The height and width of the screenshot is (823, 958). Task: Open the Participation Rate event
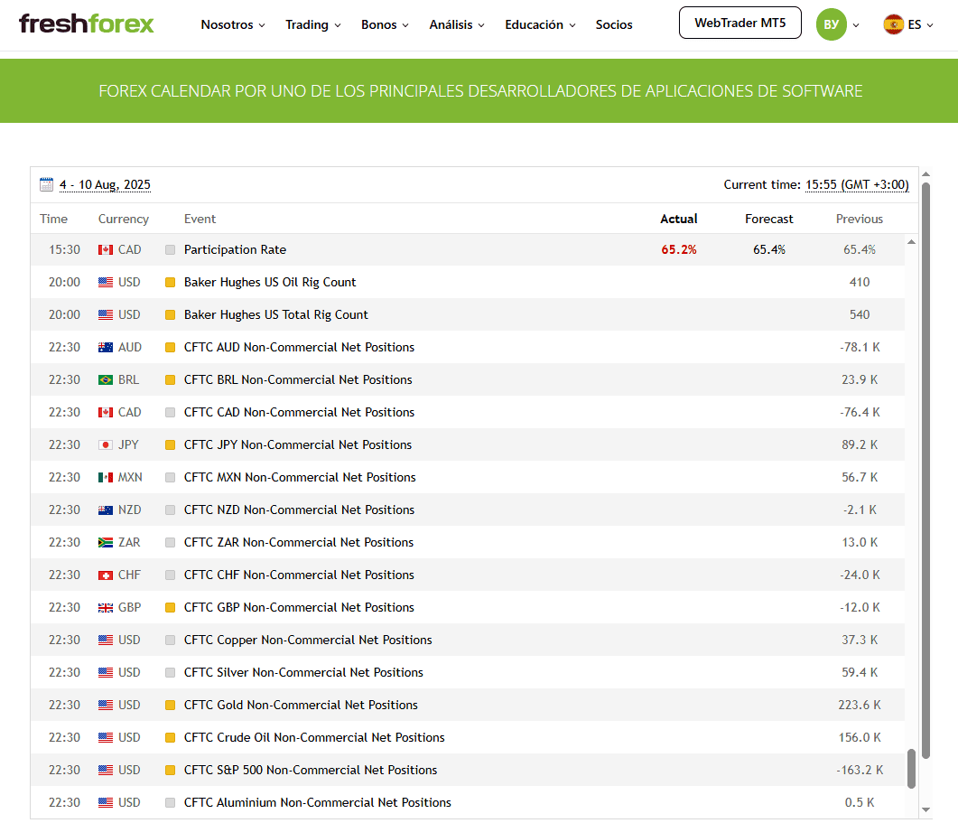click(236, 249)
